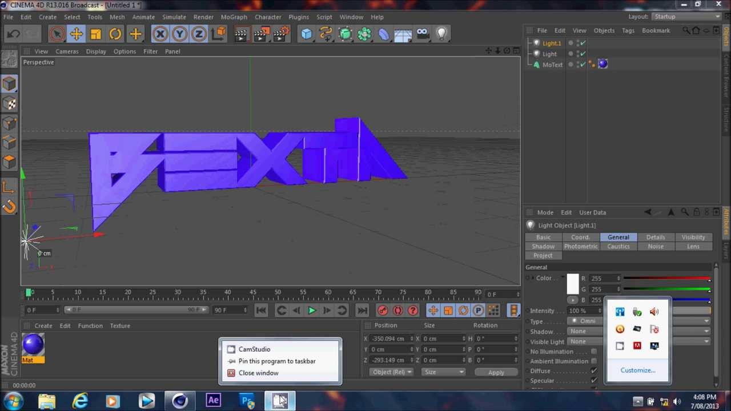Choose Close window in the jump list
This screenshot has height=411, width=731.
pos(259,373)
